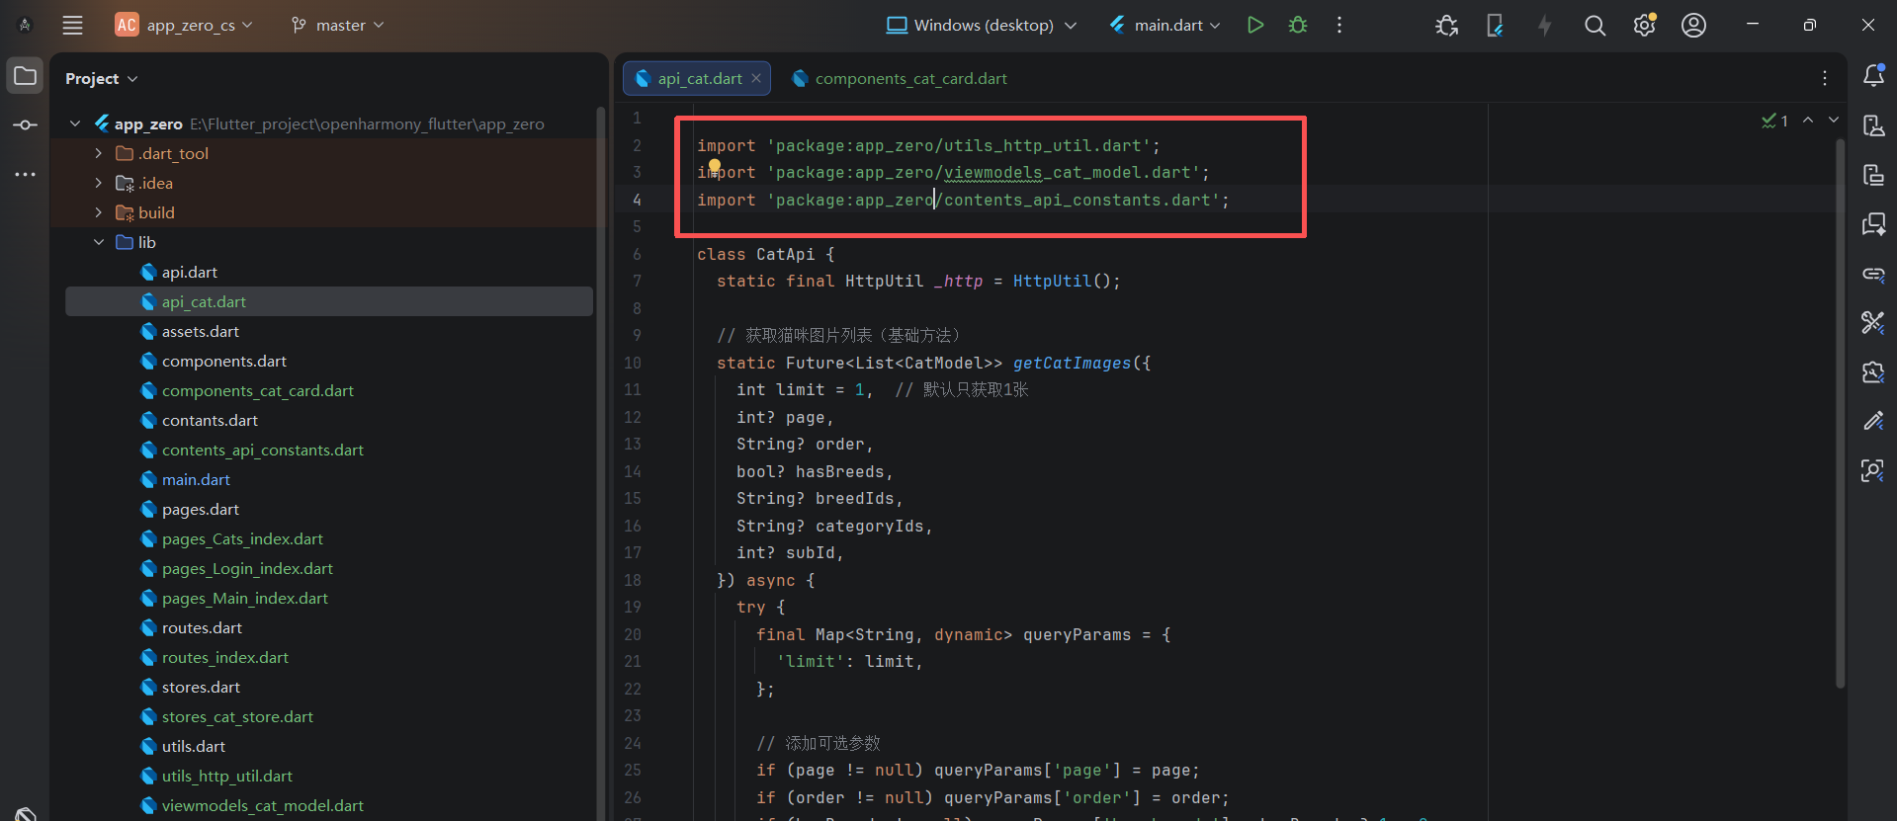Open contents_api_constants.dart in tree

(262, 450)
